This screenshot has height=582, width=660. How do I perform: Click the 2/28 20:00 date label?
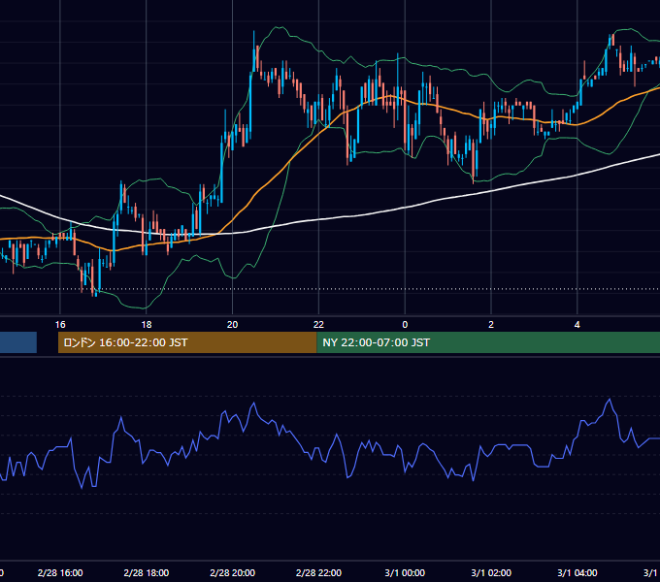click(232, 572)
